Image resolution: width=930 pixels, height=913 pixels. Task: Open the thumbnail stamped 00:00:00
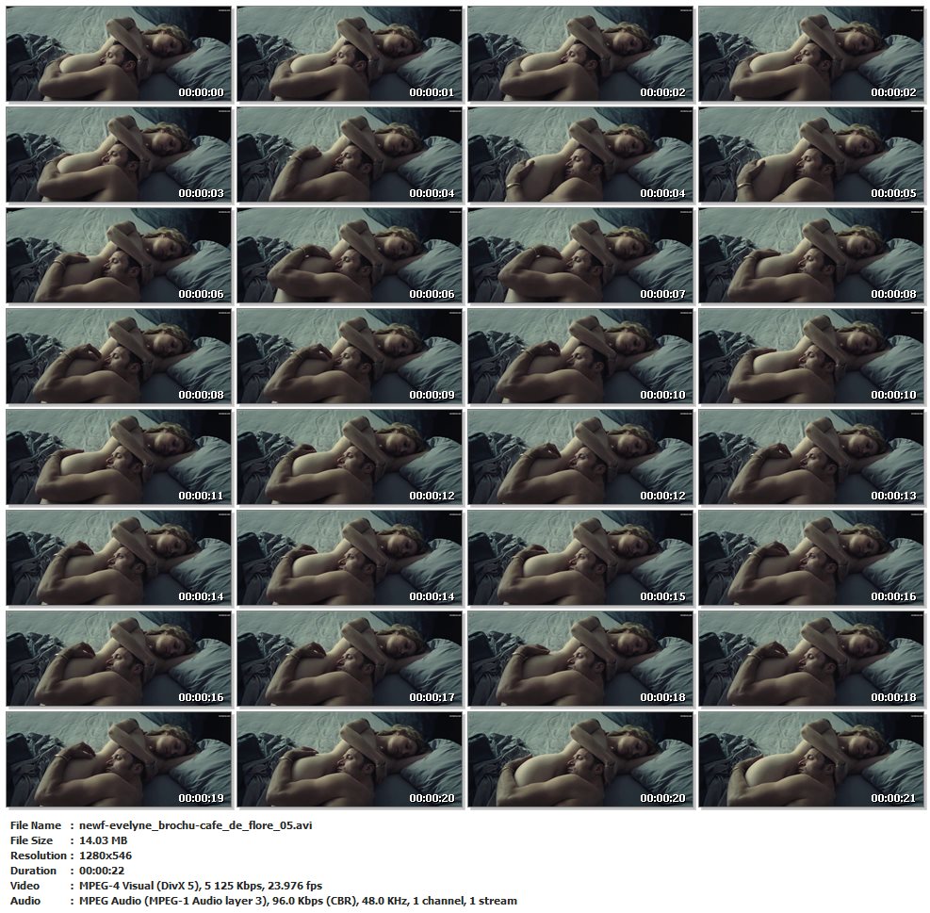119,54
